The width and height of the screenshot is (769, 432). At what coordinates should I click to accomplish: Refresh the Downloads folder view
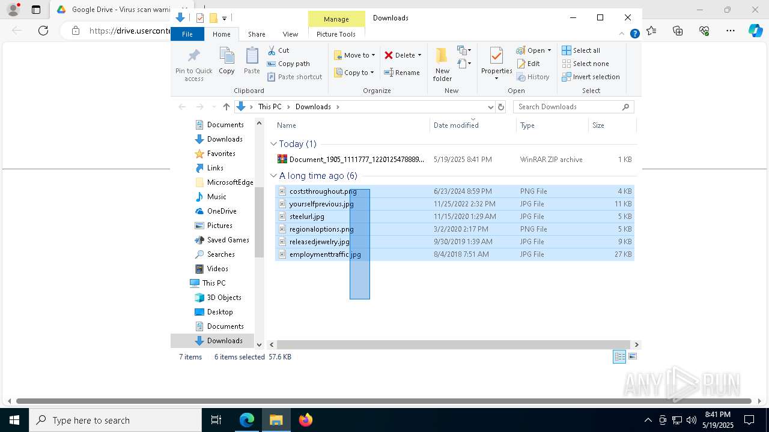[501, 107]
